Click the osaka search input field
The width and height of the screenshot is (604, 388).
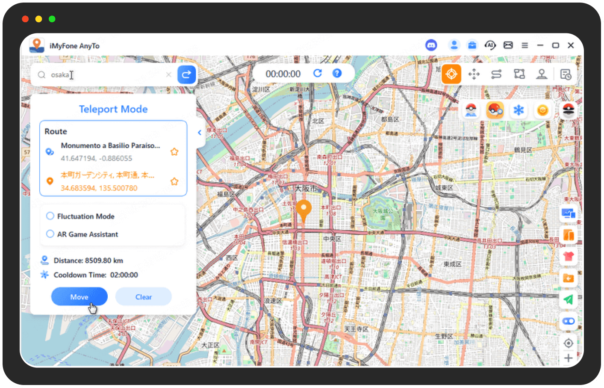tap(107, 75)
